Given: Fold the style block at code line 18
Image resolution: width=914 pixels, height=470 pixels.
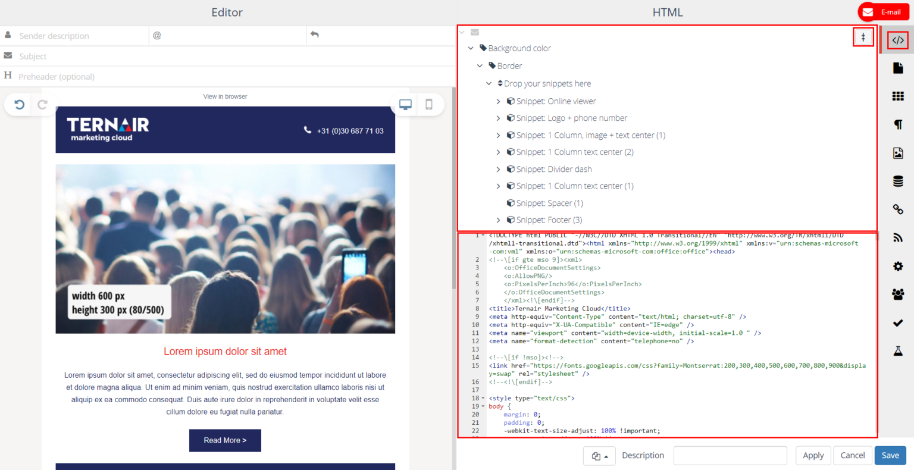Looking at the screenshot, I should (x=483, y=398).
